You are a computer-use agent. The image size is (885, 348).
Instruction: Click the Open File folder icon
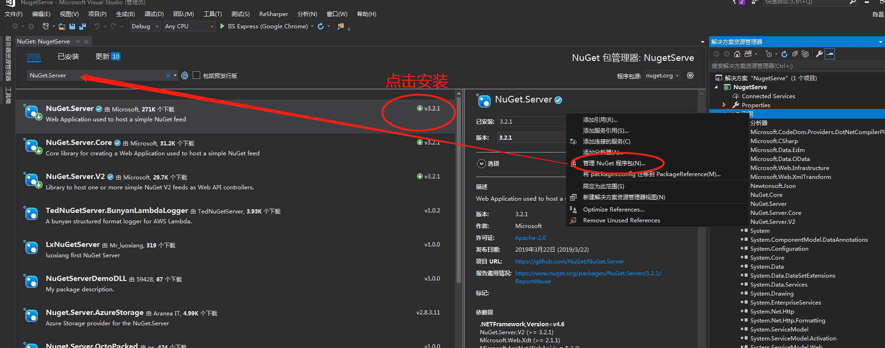point(63,26)
